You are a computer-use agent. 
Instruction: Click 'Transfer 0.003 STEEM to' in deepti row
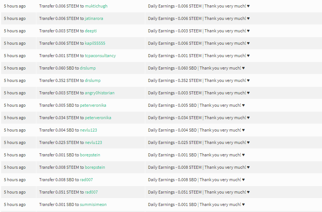[x=62, y=31]
